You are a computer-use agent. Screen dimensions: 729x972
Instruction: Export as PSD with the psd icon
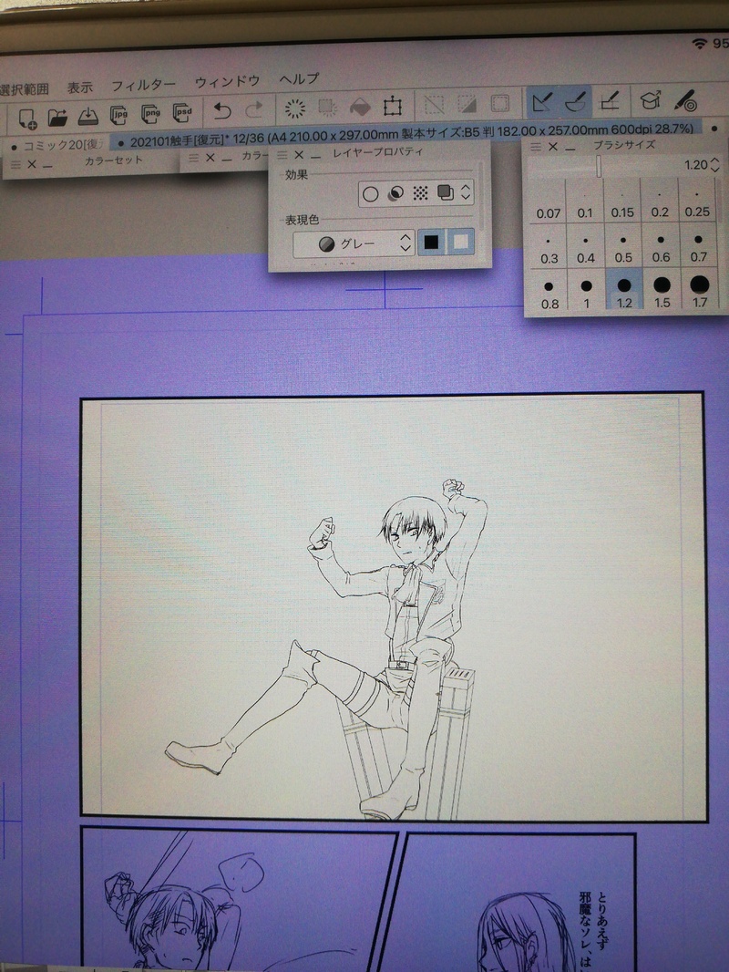tap(183, 112)
